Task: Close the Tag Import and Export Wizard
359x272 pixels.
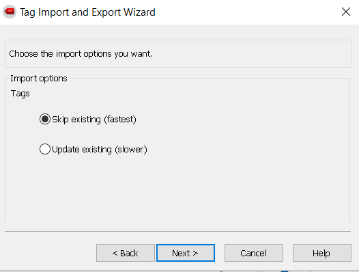Action: (346, 12)
